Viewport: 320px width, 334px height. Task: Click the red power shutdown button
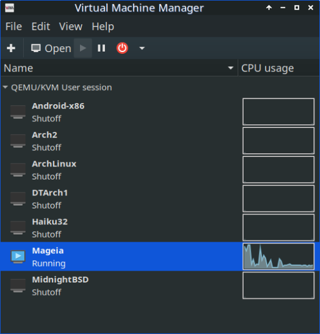tap(122, 48)
